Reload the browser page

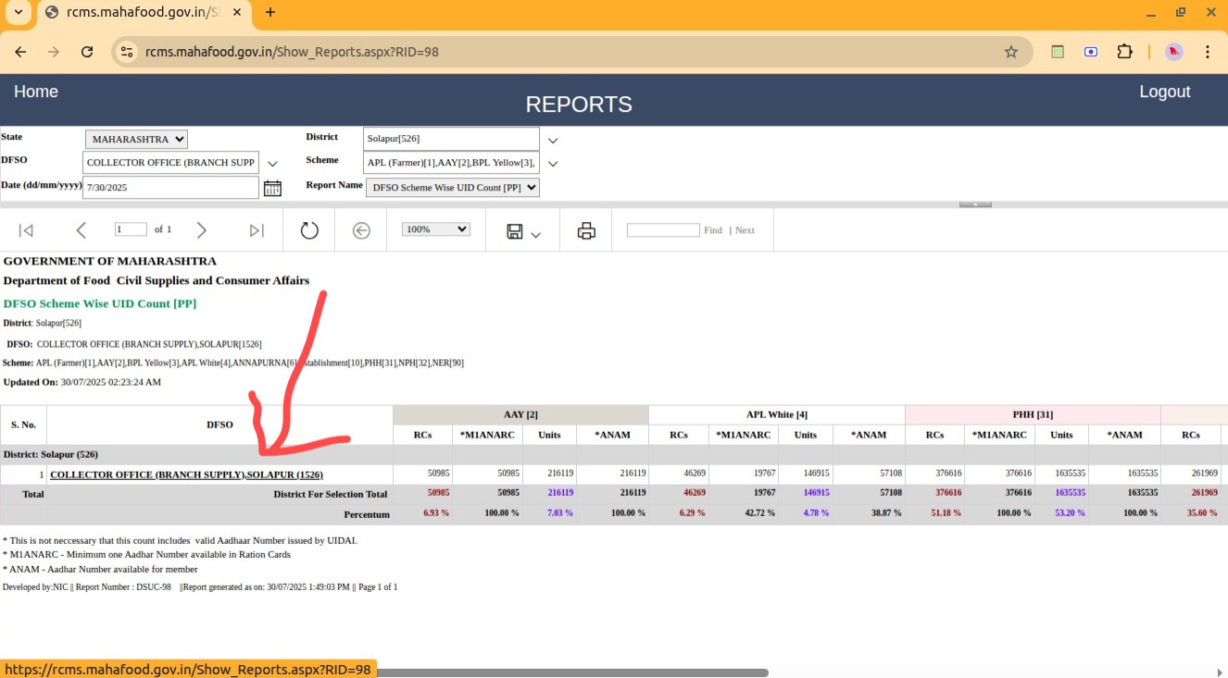(87, 52)
